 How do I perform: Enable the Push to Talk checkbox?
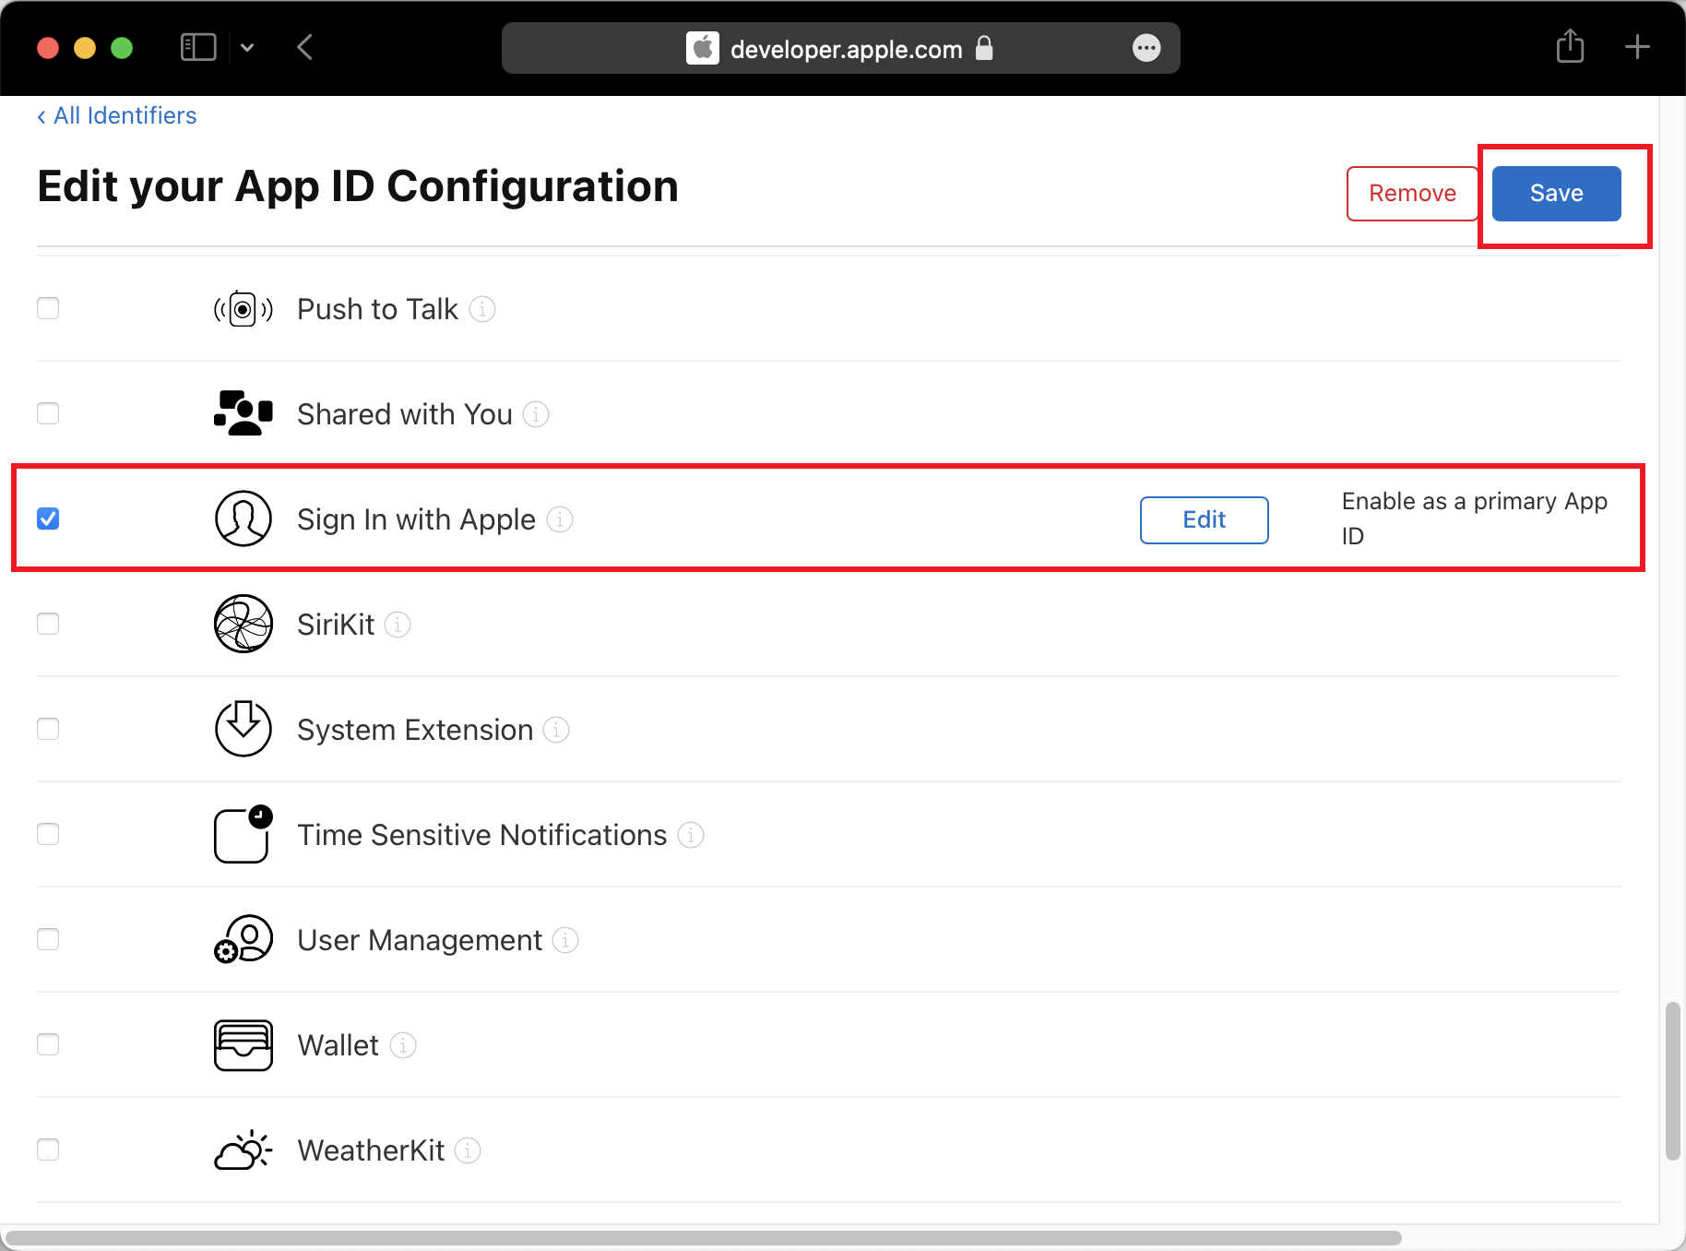point(48,308)
